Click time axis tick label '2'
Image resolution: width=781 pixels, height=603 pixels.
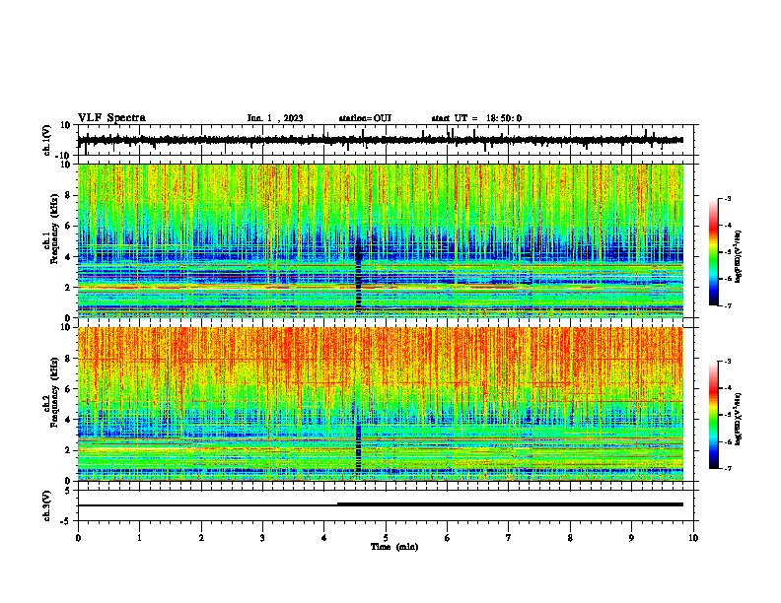pos(201,538)
